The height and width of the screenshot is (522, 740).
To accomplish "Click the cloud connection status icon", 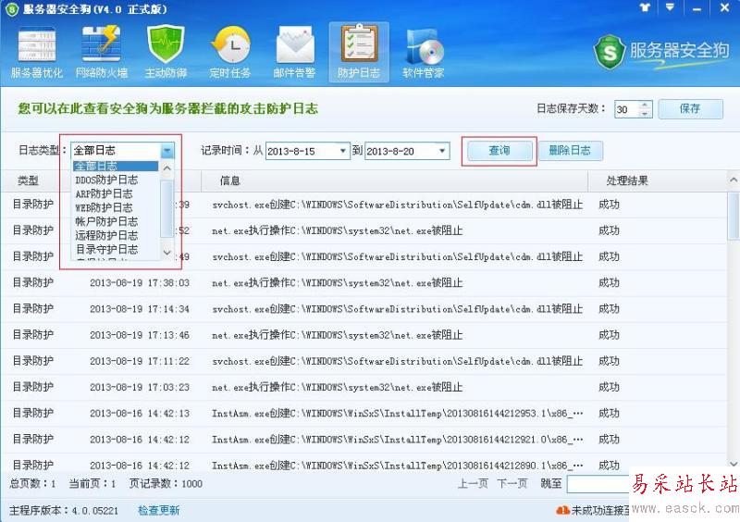I will tap(562, 510).
